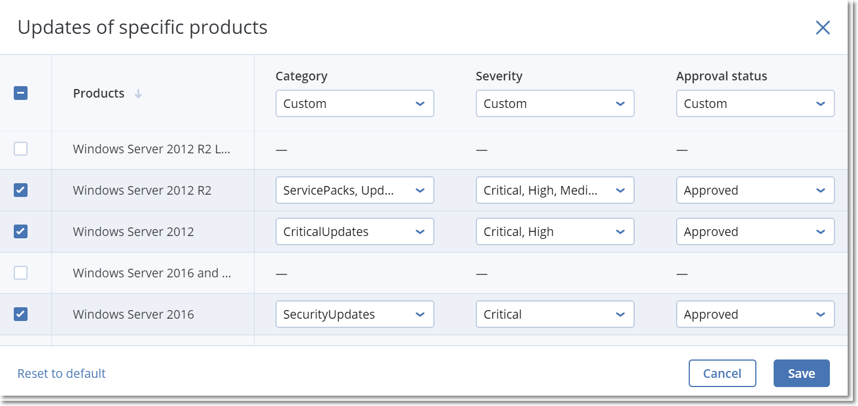The height and width of the screenshot is (406, 858).
Task: Expand the Critical, High, Medi... severity dropdown
Action: [x=554, y=190]
